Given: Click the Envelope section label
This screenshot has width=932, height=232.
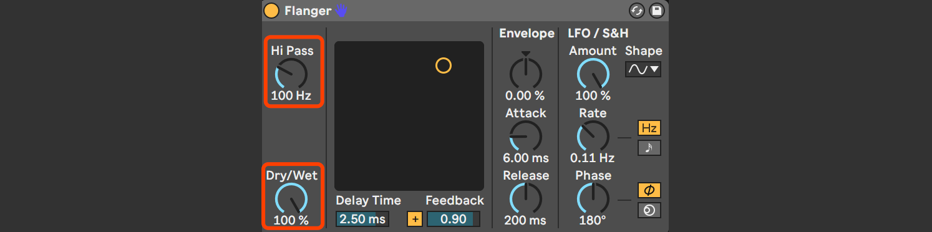Looking at the screenshot, I should 527,33.
